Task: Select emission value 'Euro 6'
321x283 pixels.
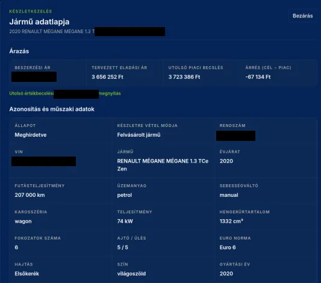Action: (228, 247)
